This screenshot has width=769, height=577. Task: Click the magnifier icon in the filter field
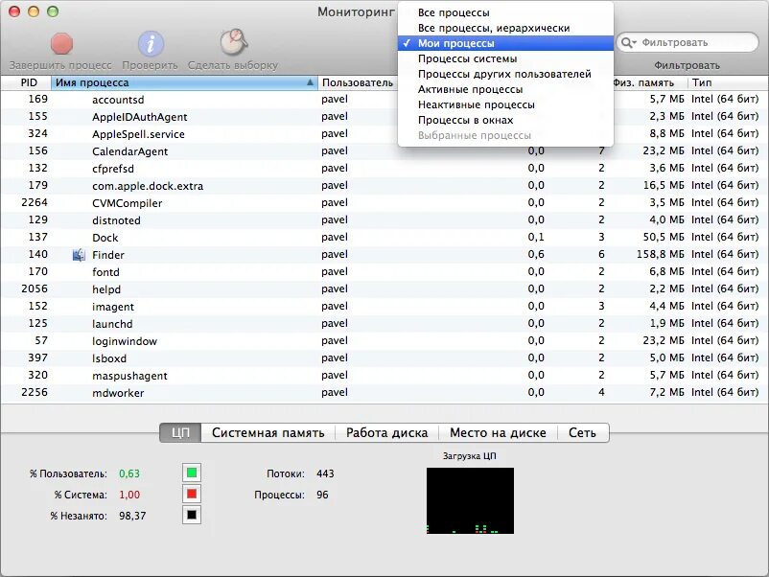pyautogui.click(x=629, y=42)
